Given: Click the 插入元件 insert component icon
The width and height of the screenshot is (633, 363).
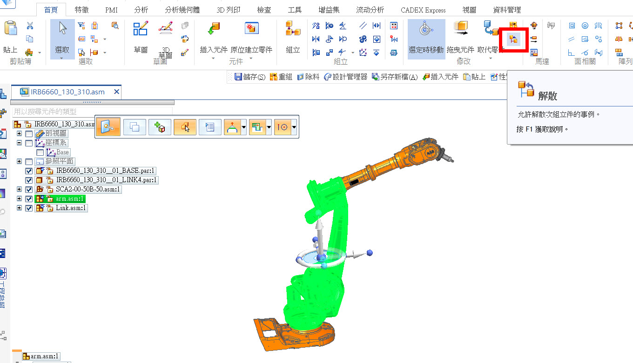Looking at the screenshot, I should pos(214,29).
